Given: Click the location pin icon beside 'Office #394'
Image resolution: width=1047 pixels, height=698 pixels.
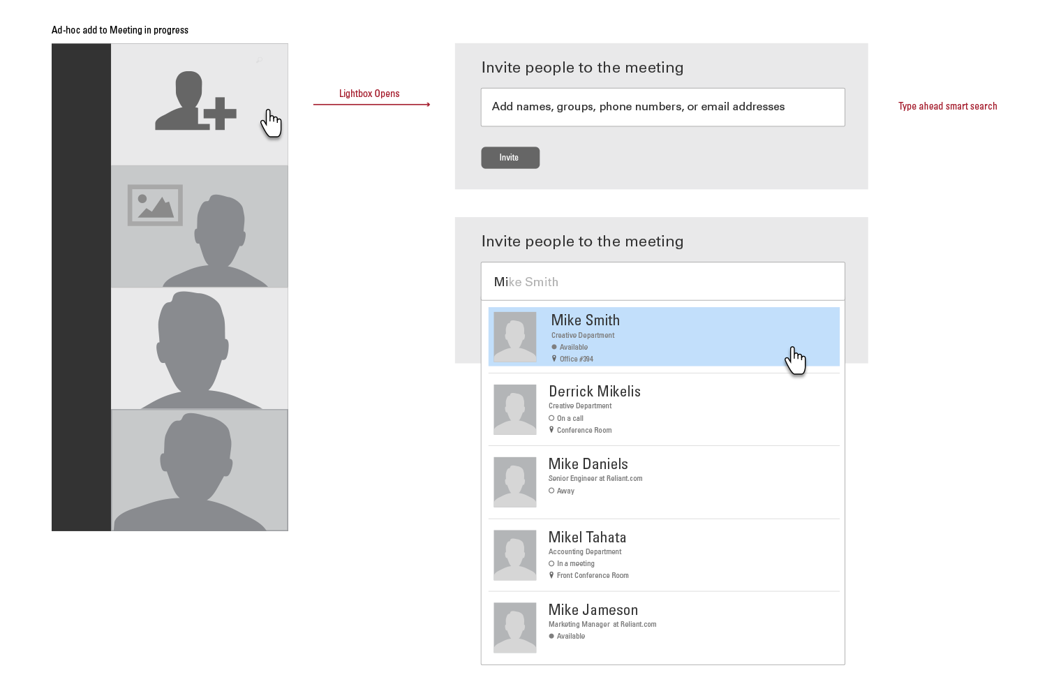Looking at the screenshot, I should pos(554,359).
